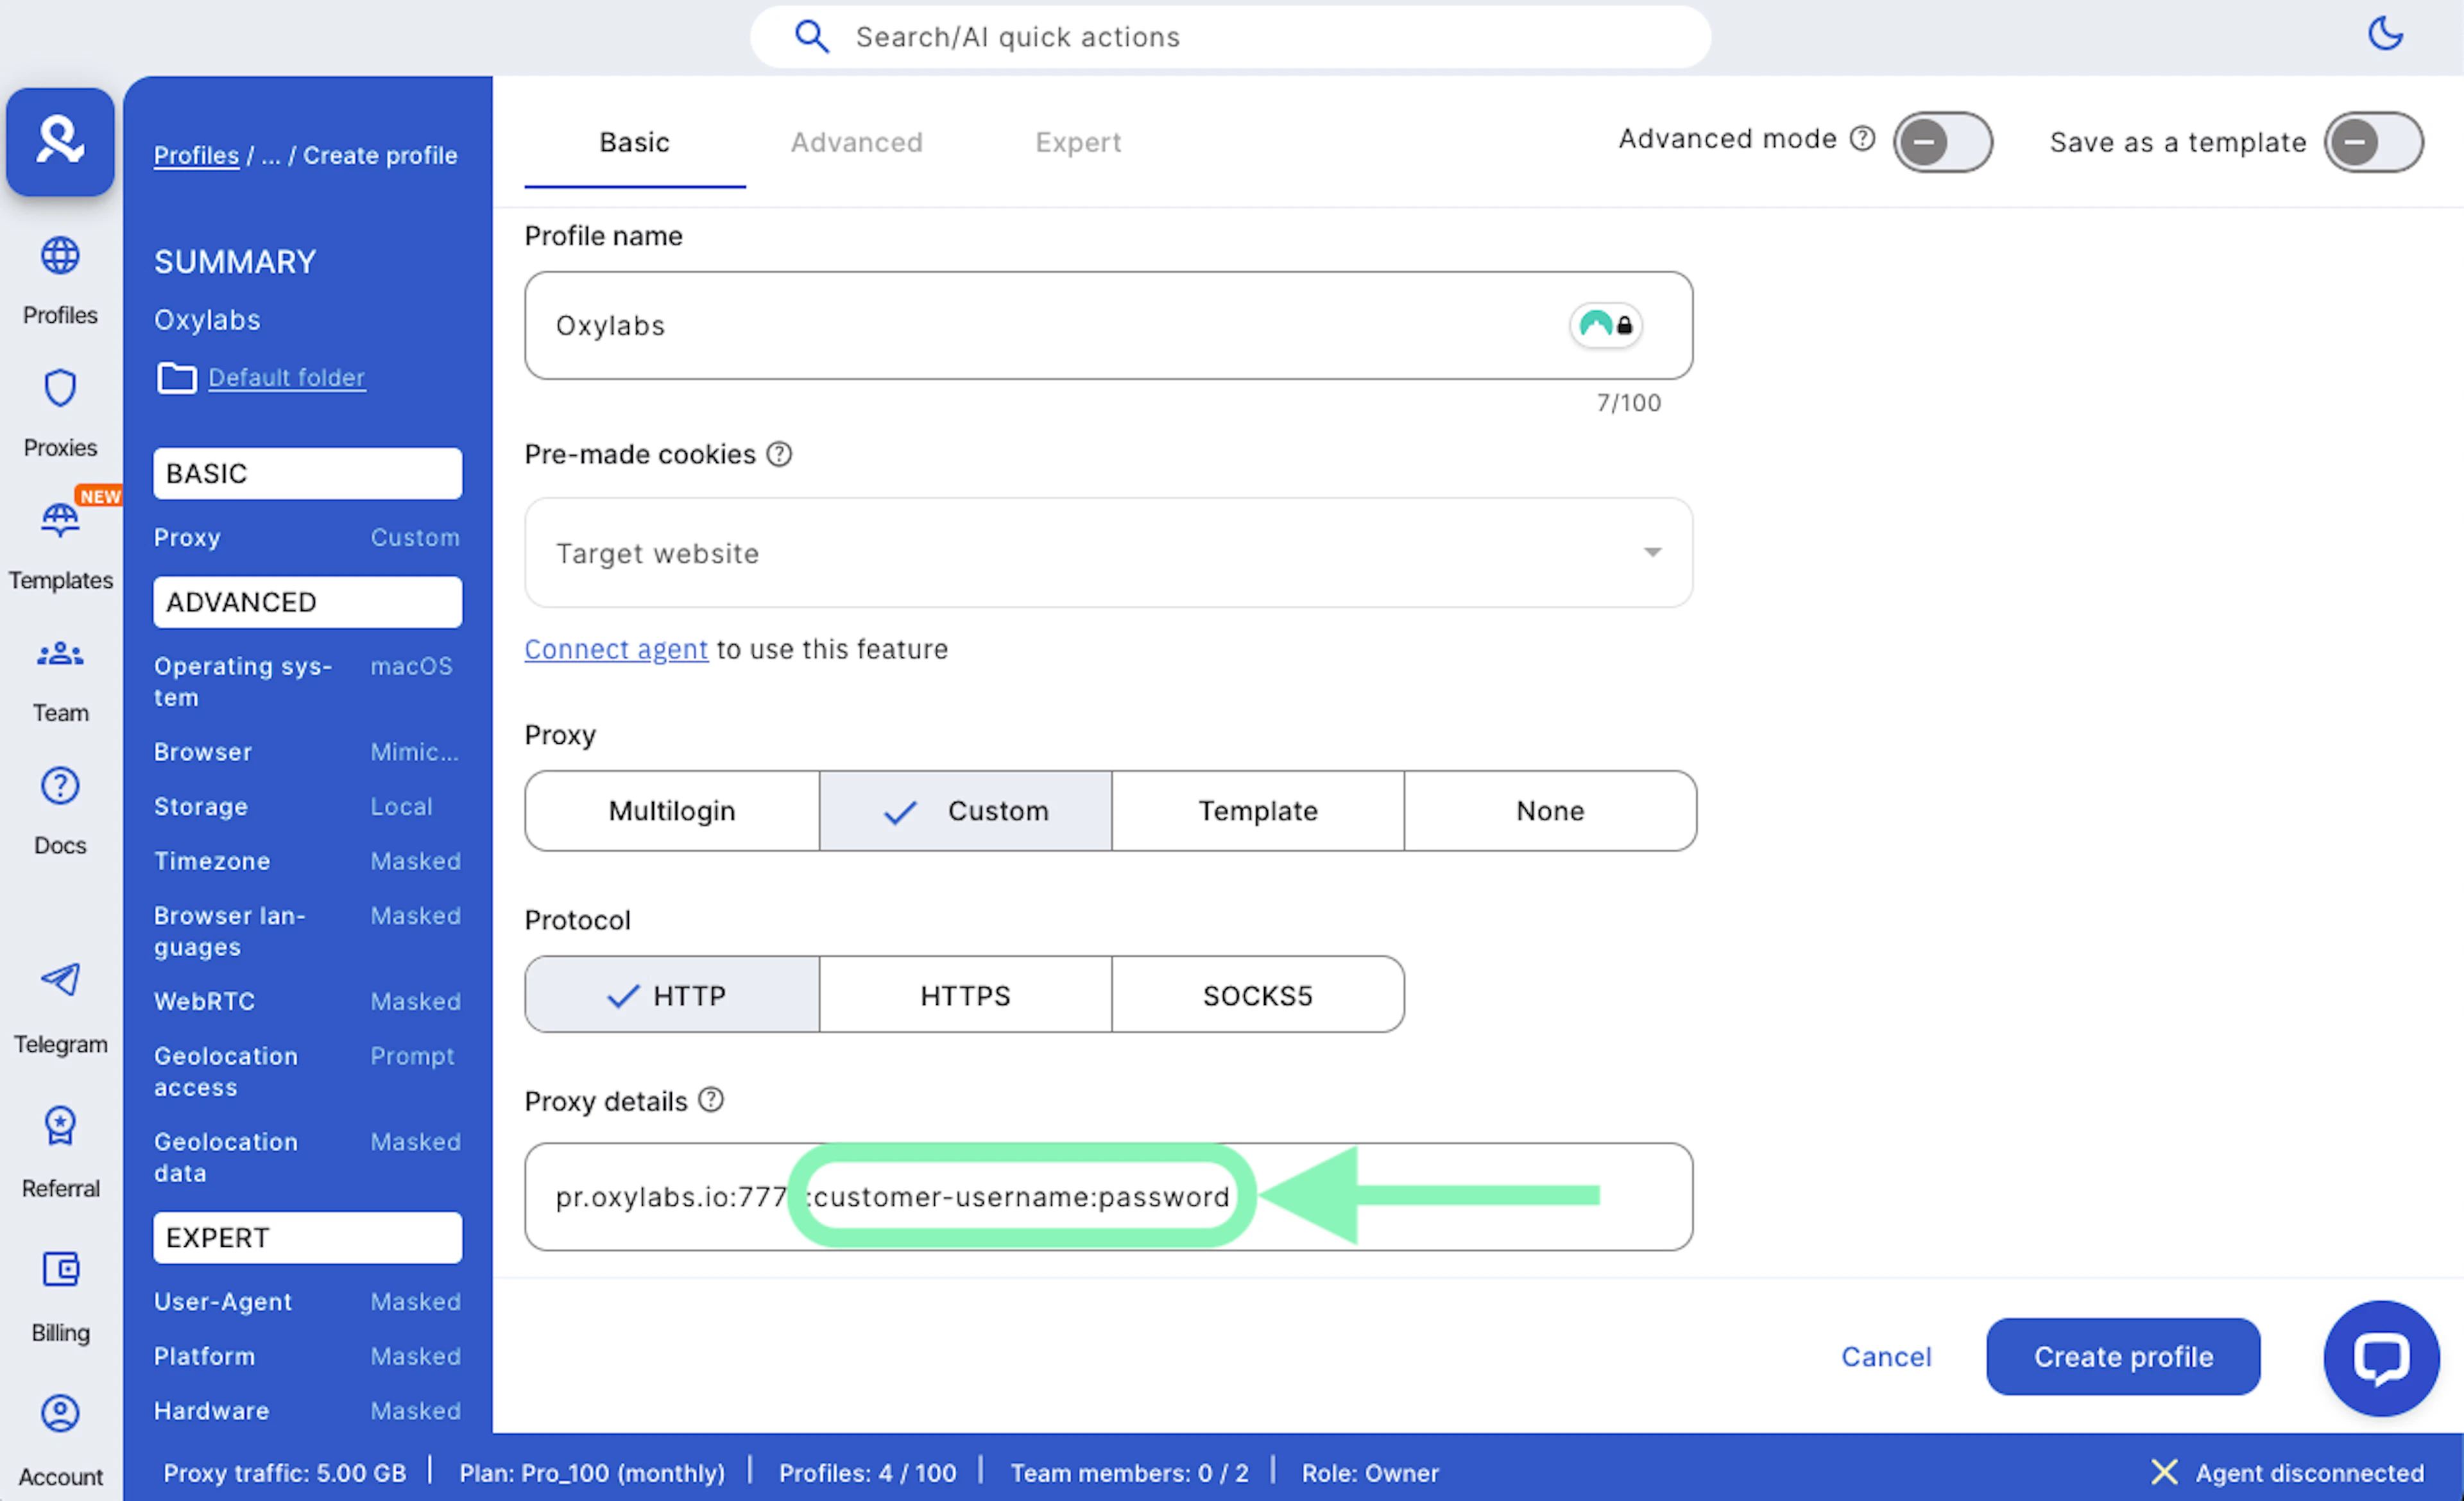Click Browser summary row
Image resolution: width=2464 pixels, height=1501 pixels.
[x=307, y=752]
